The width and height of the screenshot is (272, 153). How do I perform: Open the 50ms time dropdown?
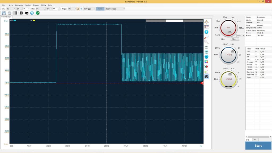tap(235, 39)
